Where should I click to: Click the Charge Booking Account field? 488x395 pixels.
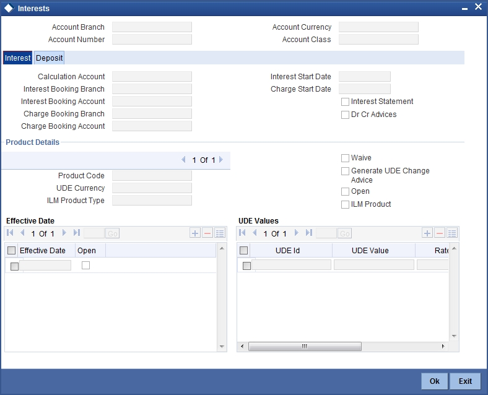(152, 126)
